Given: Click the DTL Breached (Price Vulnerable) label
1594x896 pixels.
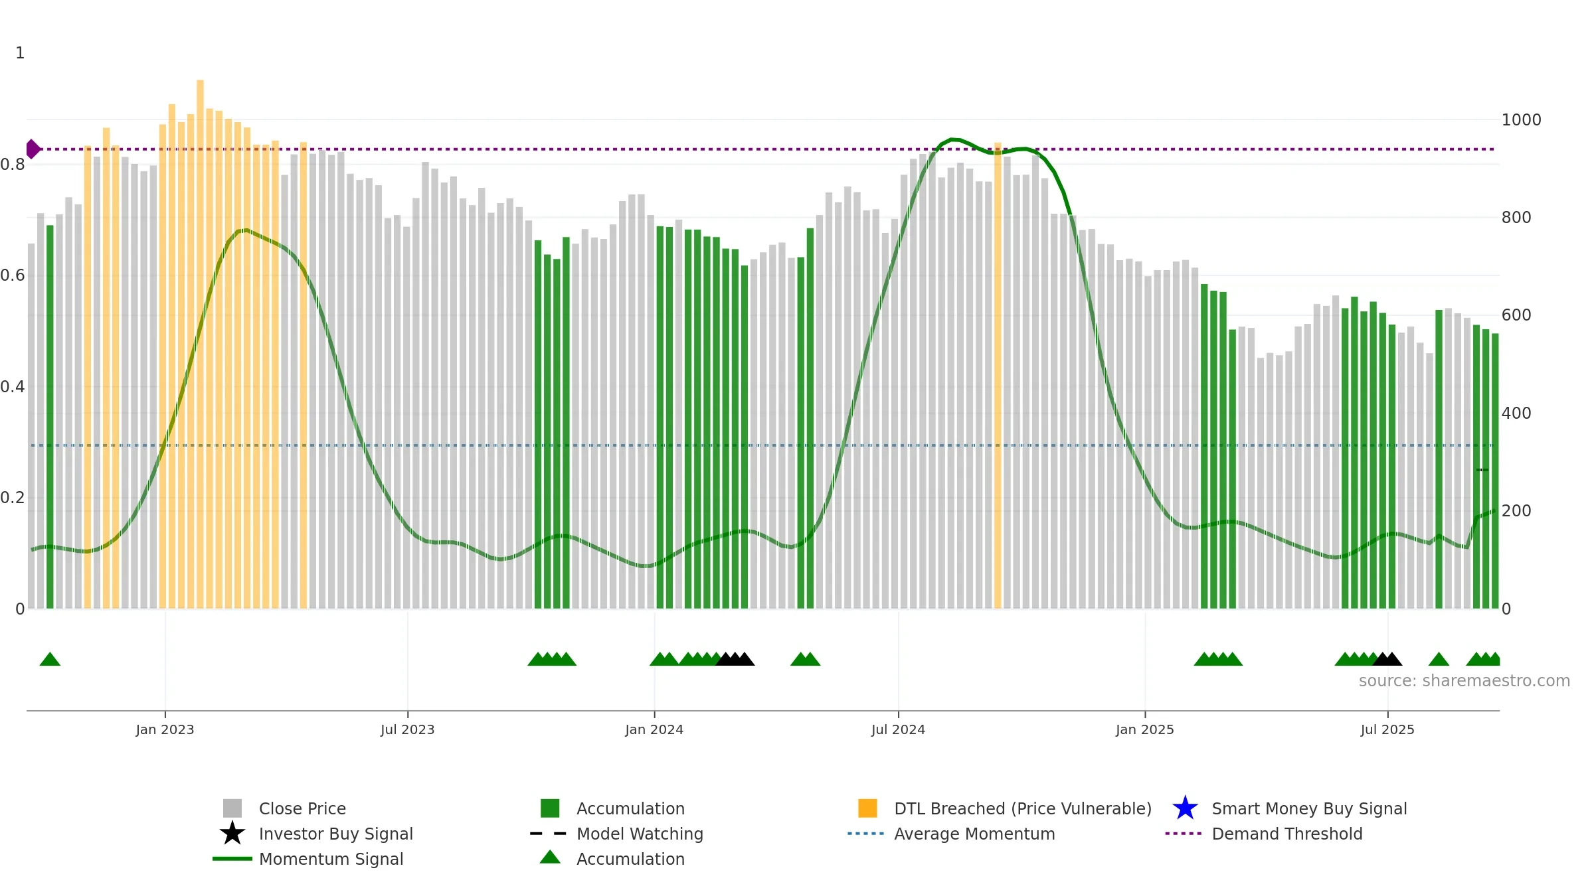Looking at the screenshot, I should point(1023,808).
